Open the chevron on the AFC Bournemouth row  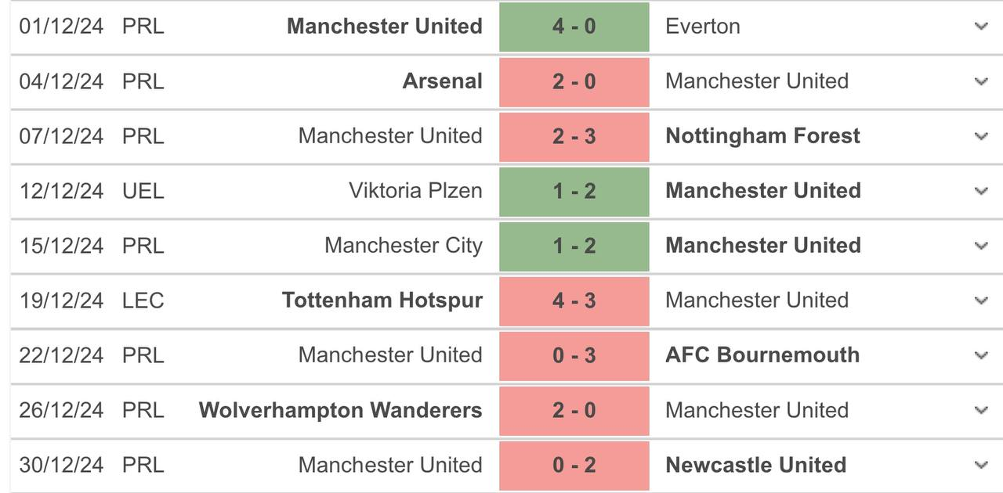click(x=981, y=355)
